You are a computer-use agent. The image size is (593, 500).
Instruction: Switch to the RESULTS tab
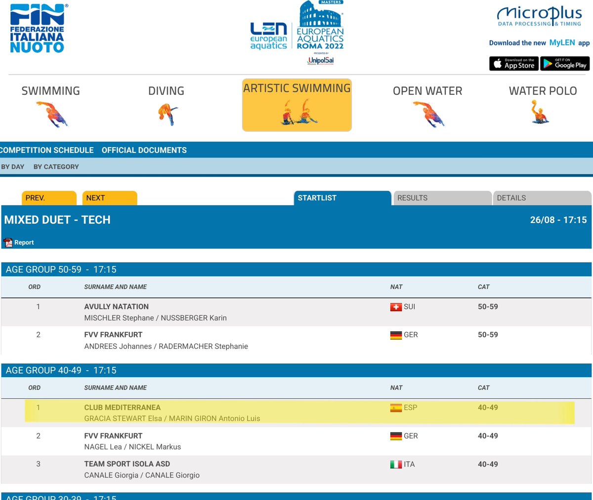(442, 198)
